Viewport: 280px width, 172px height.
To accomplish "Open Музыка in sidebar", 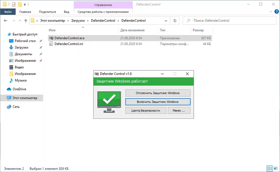I will pos(20,80).
